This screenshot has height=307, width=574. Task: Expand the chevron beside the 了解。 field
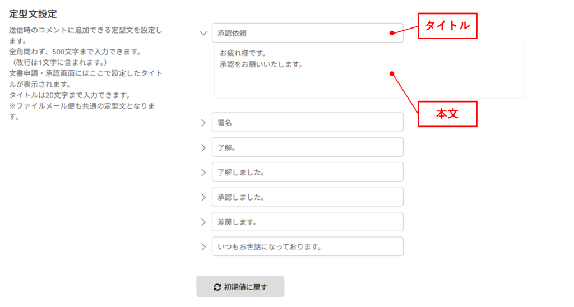click(203, 147)
